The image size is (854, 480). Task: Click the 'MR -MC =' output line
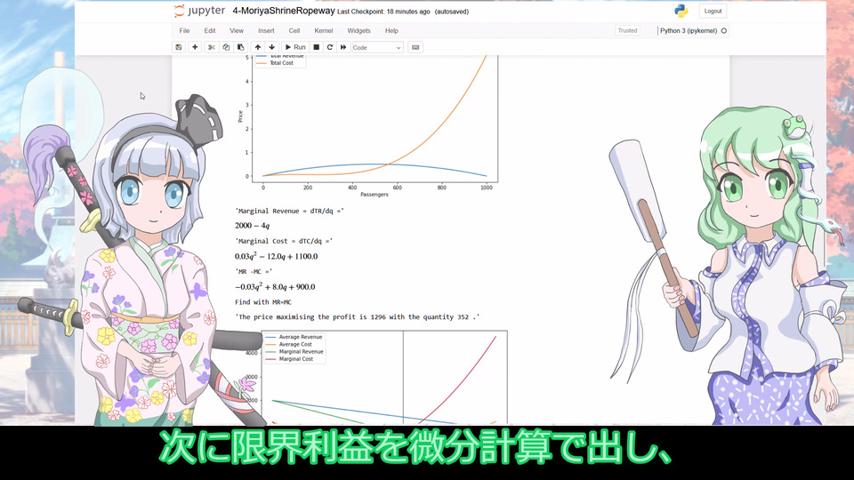pyautogui.click(x=254, y=272)
